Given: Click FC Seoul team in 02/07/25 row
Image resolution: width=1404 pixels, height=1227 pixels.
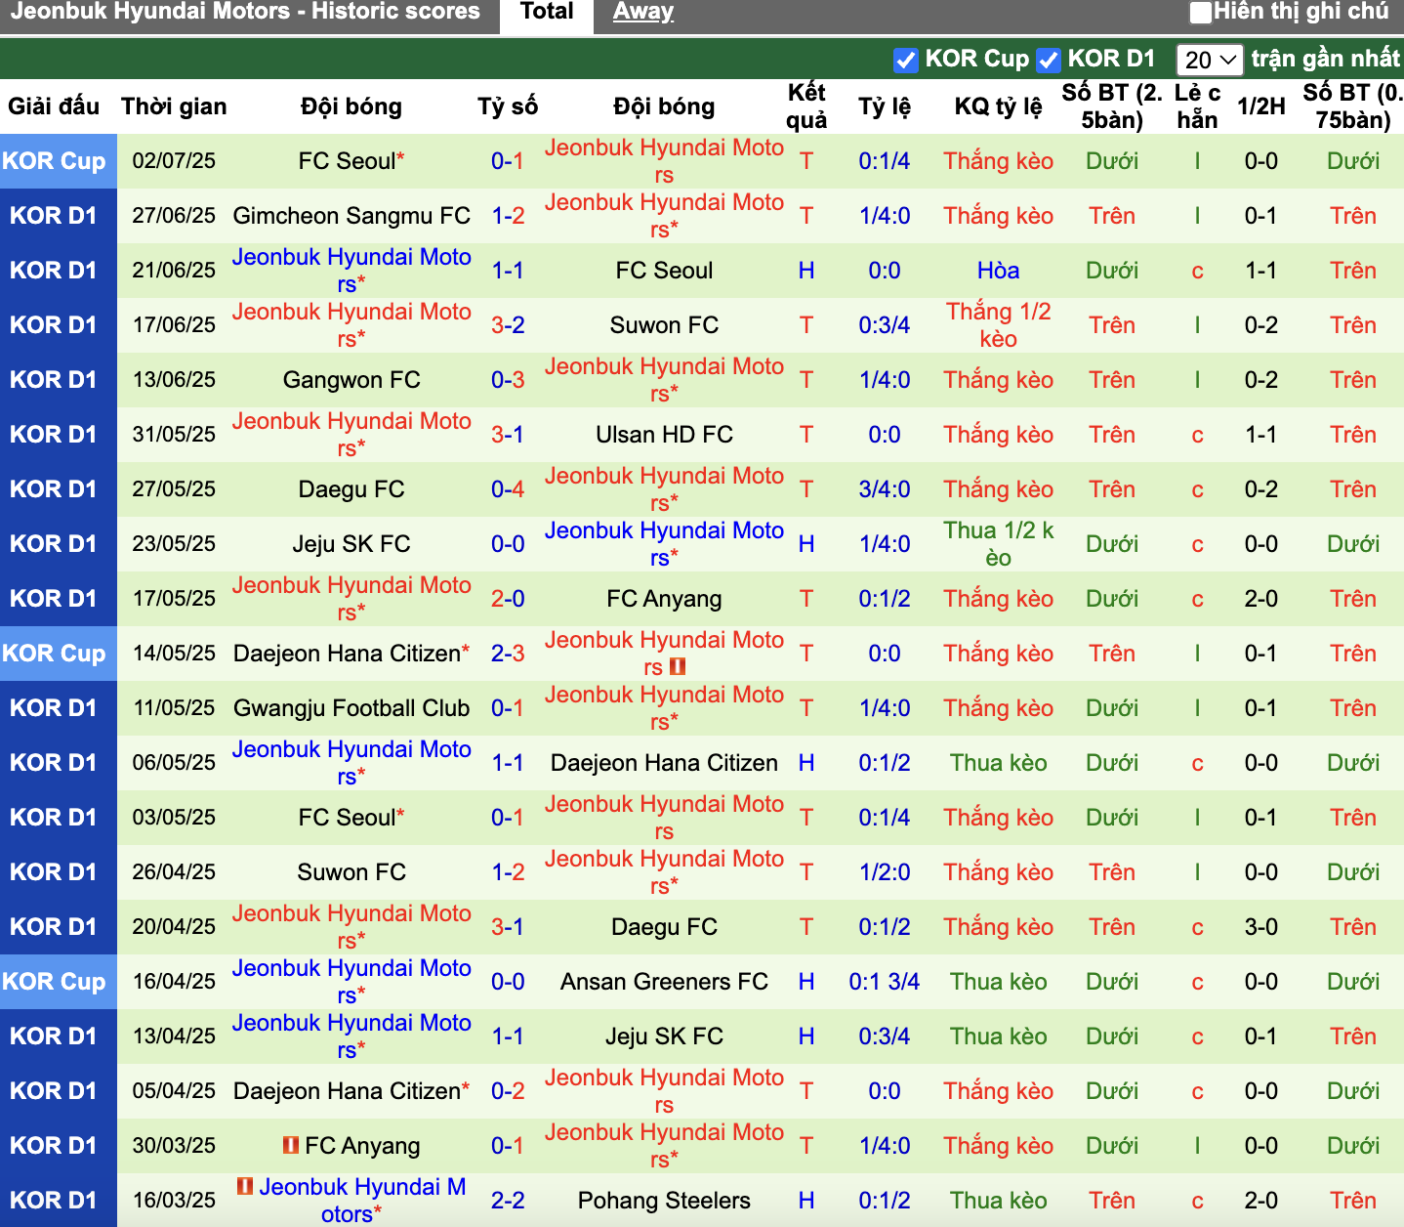Looking at the screenshot, I should [347, 161].
